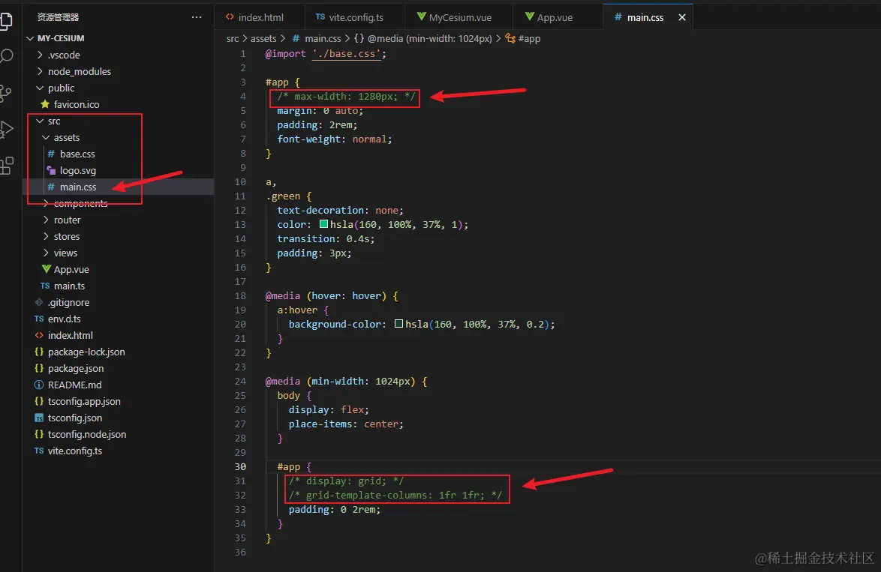Image resolution: width=881 pixels, height=572 pixels.
Task: Click the src breadcrumb segment
Action: (233, 39)
